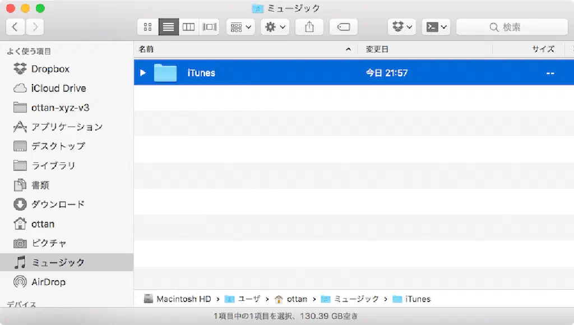Switch to column view in toolbar
574x325 pixels.
point(189,27)
